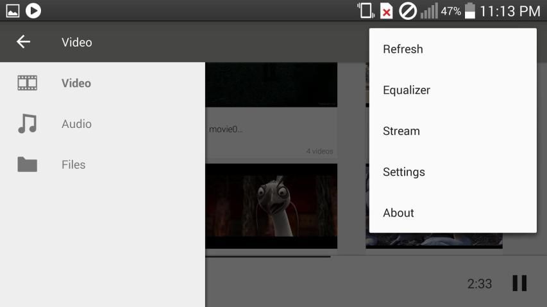This screenshot has height=307, width=547.
Task: Tap the picture icon in status bar
Action: point(13,10)
